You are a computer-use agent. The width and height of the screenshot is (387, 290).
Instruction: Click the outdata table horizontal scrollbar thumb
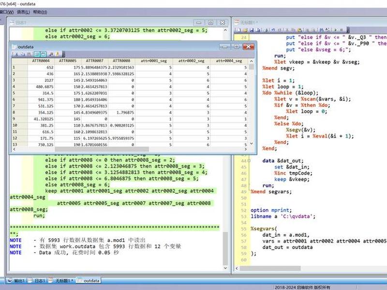pos(102,149)
